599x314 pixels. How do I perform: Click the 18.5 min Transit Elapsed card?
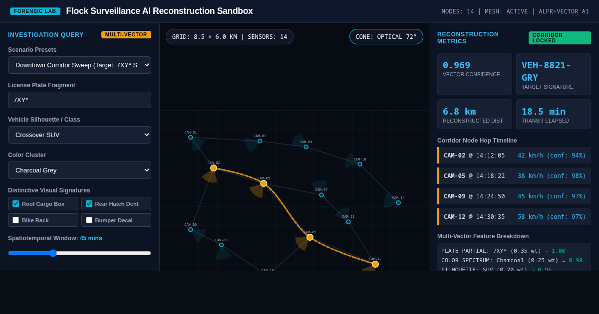coord(554,114)
